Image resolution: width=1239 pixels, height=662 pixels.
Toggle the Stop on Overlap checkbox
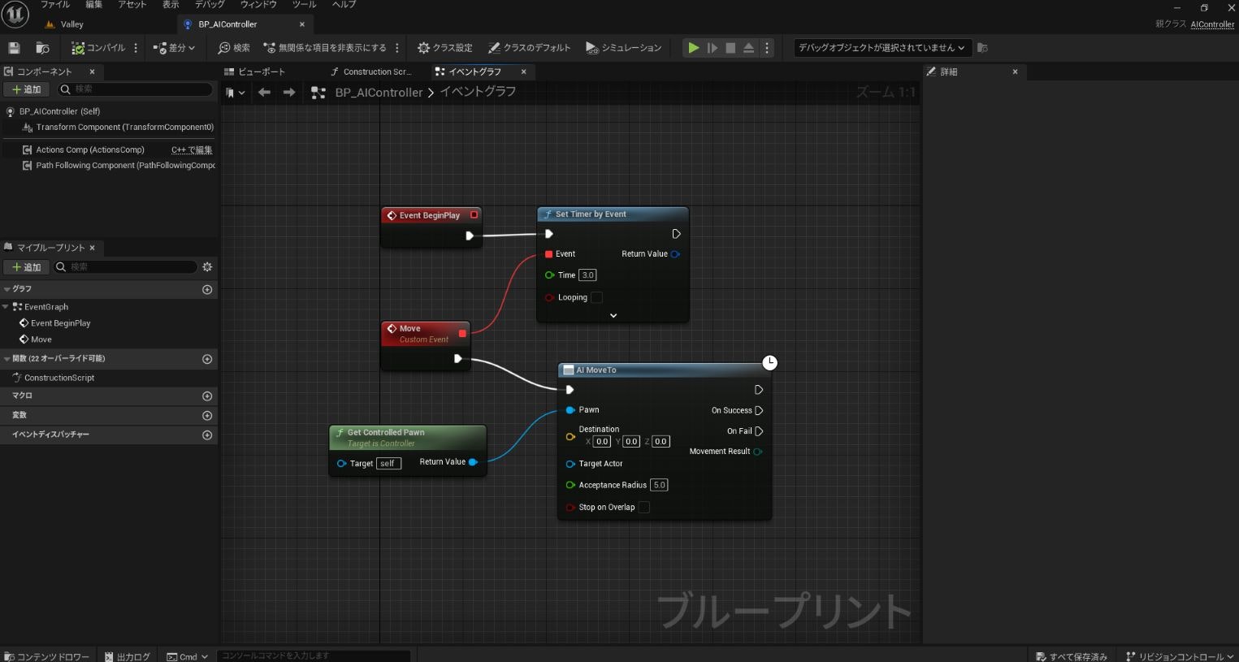[x=644, y=508]
